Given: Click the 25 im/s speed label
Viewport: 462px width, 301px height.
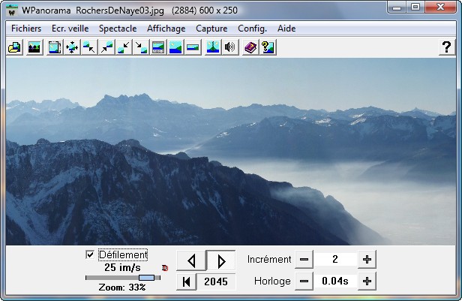Looking at the screenshot, I should (x=122, y=267).
